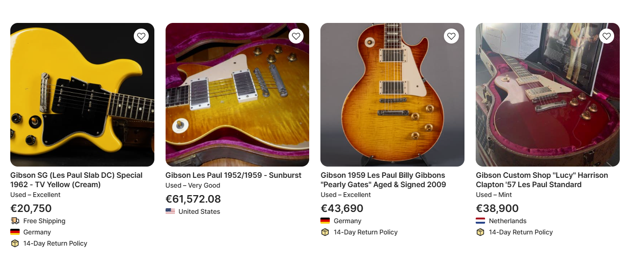The image size is (631, 255).
Task: View the sunburst Les Paul in case photo
Action: click(x=237, y=95)
